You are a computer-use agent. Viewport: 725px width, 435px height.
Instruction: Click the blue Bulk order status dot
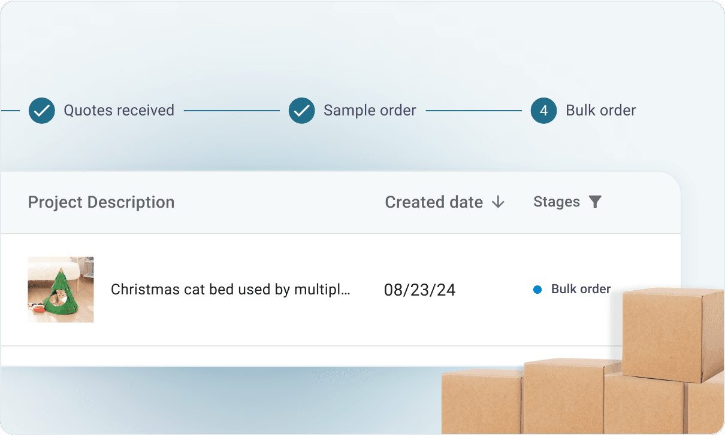click(x=537, y=290)
